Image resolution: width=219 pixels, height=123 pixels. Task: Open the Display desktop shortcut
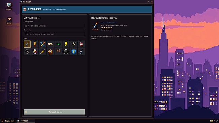click(9, 20)
